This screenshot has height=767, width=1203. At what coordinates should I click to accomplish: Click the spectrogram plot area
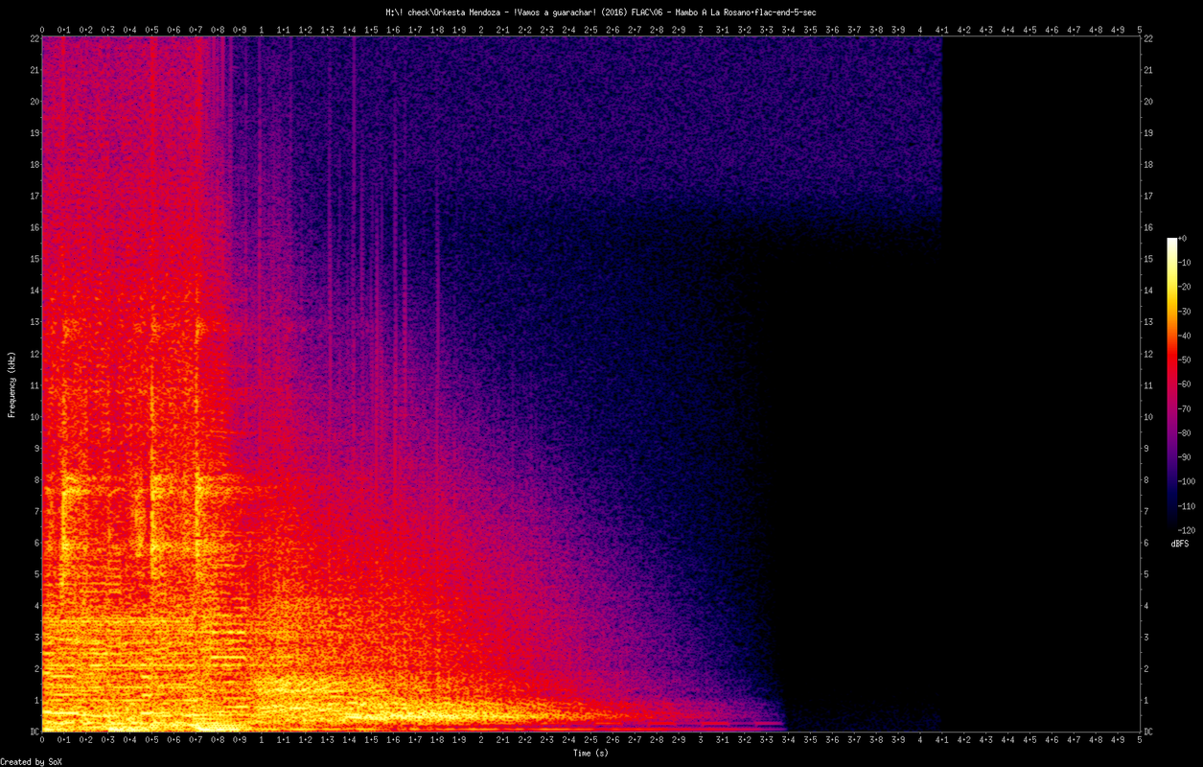pos(590,384)
